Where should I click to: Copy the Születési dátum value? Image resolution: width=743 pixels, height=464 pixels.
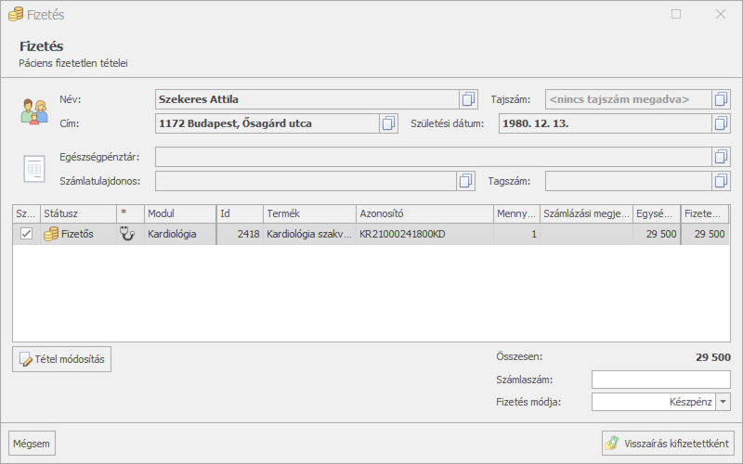coord(721,123)
